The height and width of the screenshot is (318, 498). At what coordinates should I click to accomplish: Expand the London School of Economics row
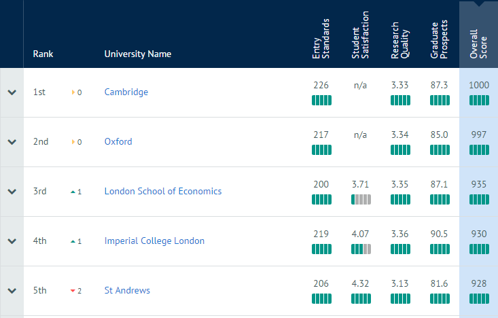pos(12,192)
